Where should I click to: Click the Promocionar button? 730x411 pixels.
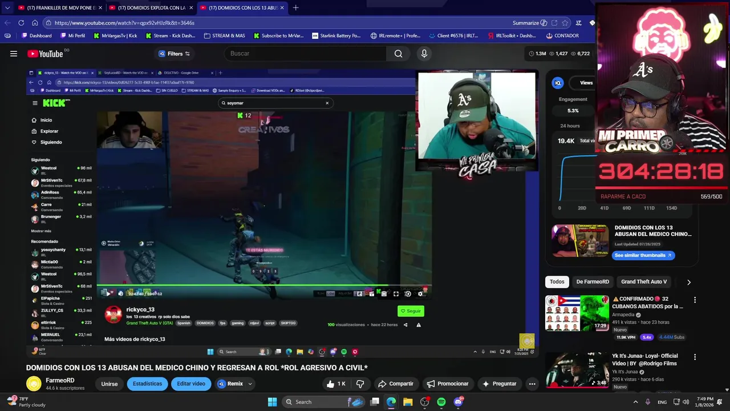click(x=448, y=384)
